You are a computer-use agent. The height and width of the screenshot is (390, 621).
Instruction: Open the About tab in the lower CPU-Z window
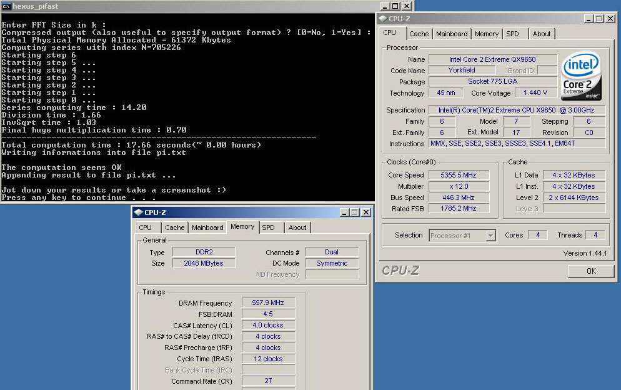[x=297, y=227]
